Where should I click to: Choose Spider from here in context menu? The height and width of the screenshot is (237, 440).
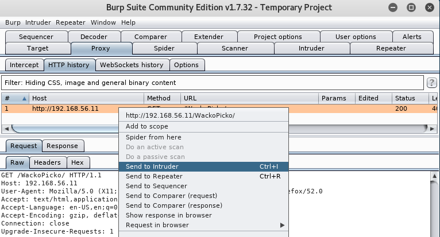pos(203,137)
